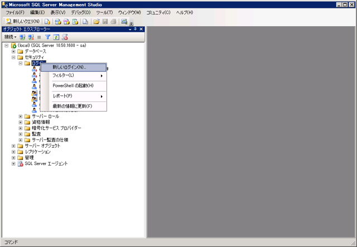Expand the SQL Server エージェント node
This screenshot has height=247, width=357.
(13, 164)
